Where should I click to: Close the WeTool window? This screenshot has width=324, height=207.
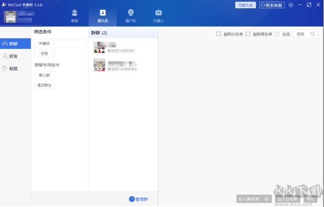[x=318, y=5]
